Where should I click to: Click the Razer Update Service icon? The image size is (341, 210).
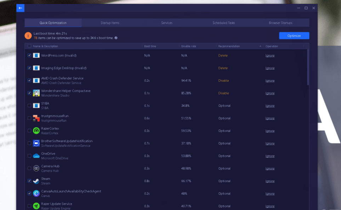pos(36,206)
